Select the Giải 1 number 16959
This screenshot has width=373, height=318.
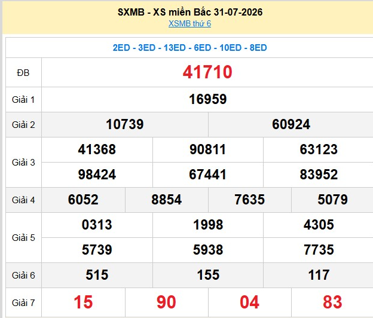[x=207, y=99]
